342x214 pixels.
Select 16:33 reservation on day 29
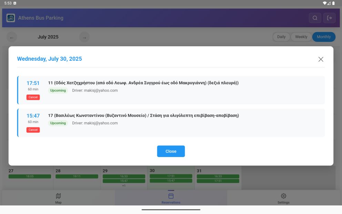(124, 176)
